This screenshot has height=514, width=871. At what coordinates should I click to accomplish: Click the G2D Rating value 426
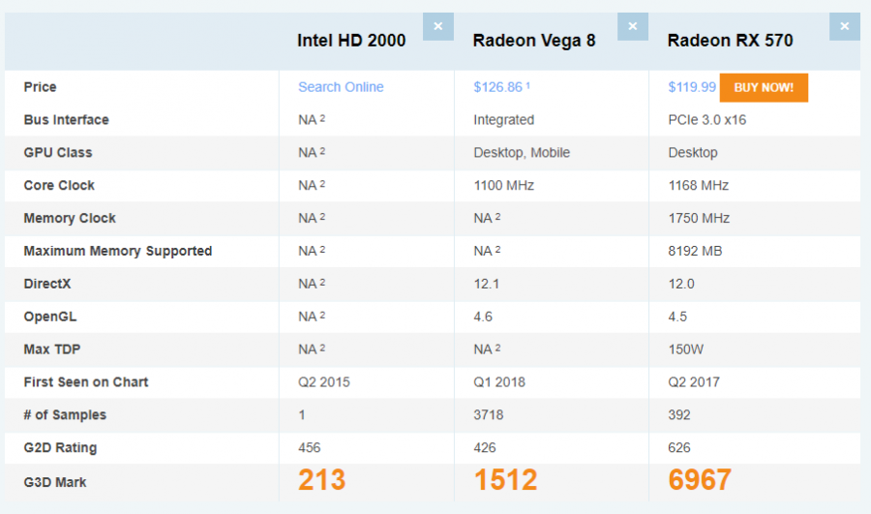[x=485, y=448]
